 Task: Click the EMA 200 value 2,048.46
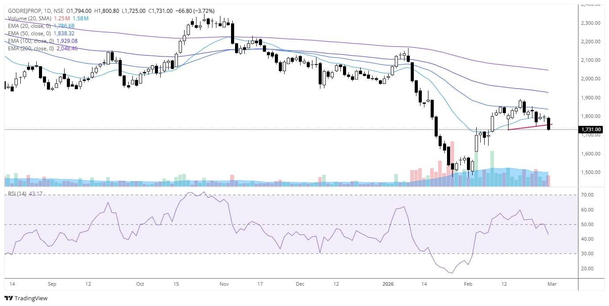coord(67,48)
